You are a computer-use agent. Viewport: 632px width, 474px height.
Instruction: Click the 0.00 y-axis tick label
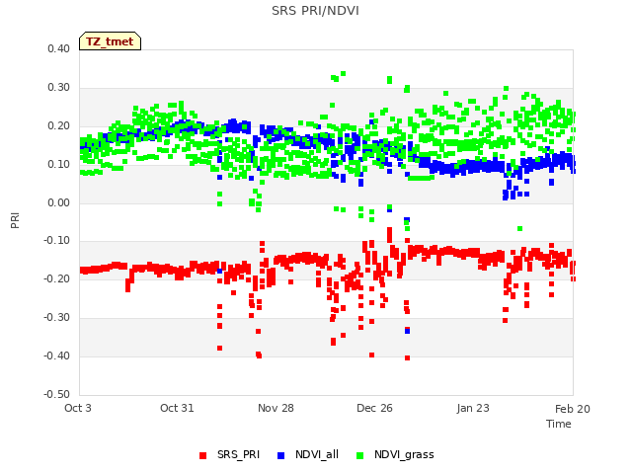pyautogui.click(x=58, y=202)
